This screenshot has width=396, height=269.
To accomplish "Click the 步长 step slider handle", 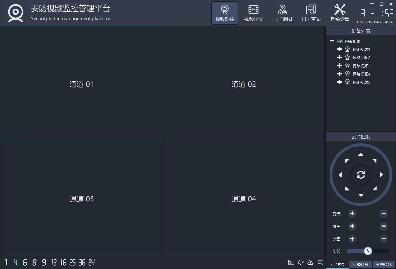I will coord(368,251).
